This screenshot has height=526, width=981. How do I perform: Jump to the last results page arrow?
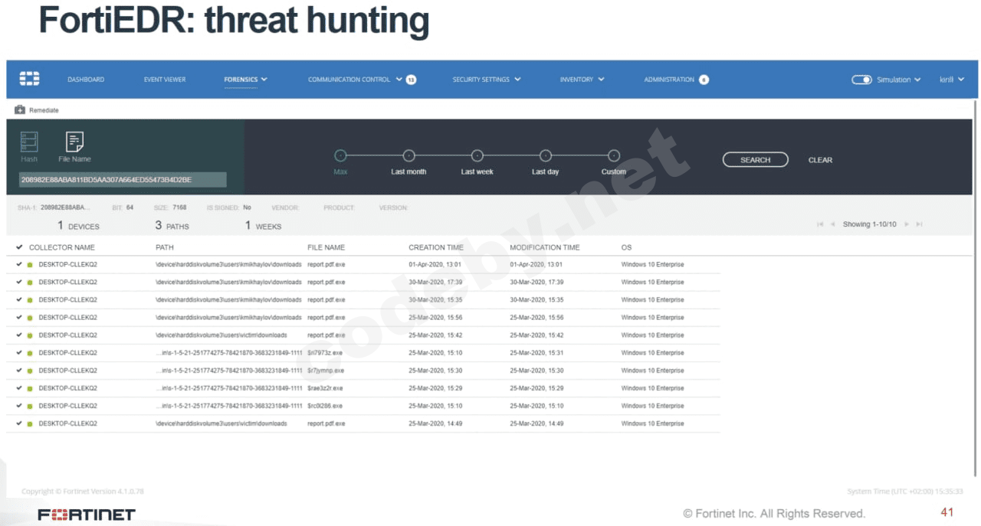pyautogui.click(x=919, y=224)
